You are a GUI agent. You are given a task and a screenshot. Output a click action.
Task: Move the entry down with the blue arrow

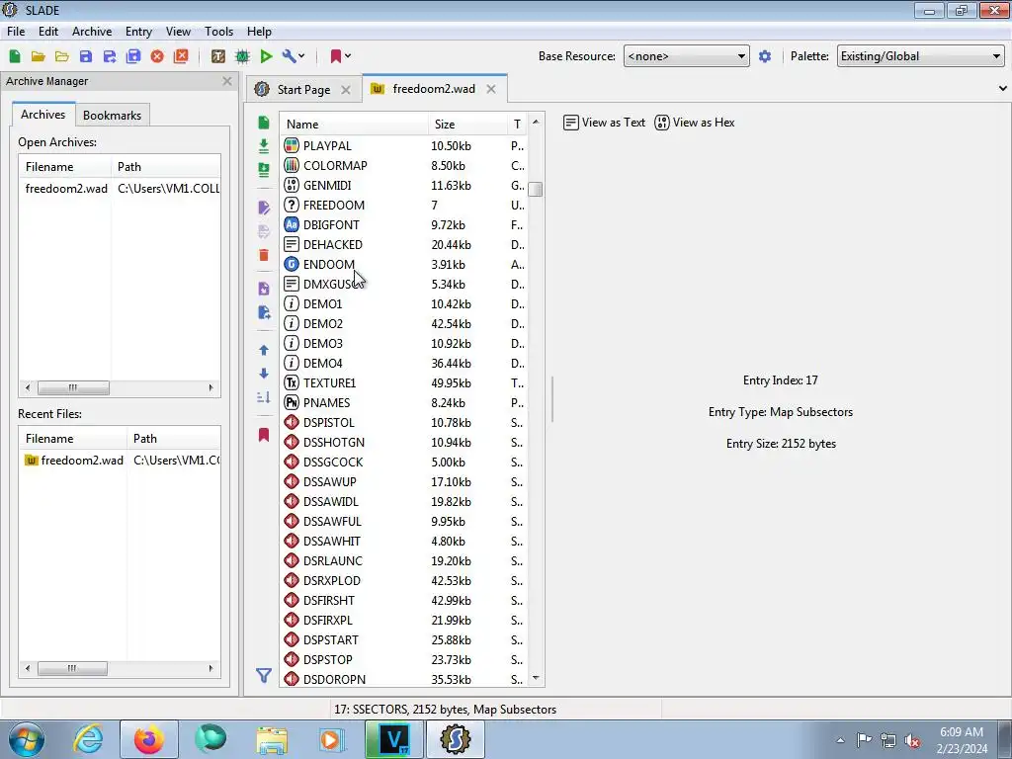coord(263,373)
